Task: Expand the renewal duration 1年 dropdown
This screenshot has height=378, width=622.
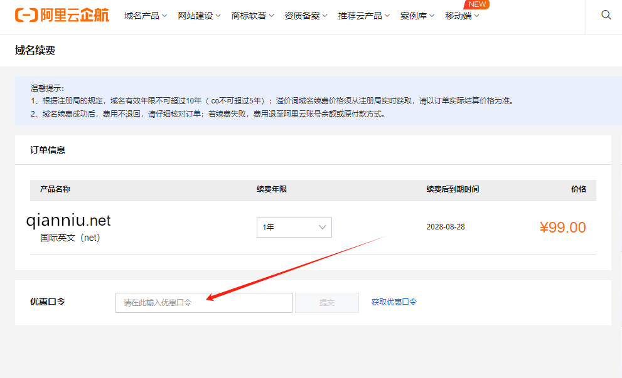Action: point(293,227)
